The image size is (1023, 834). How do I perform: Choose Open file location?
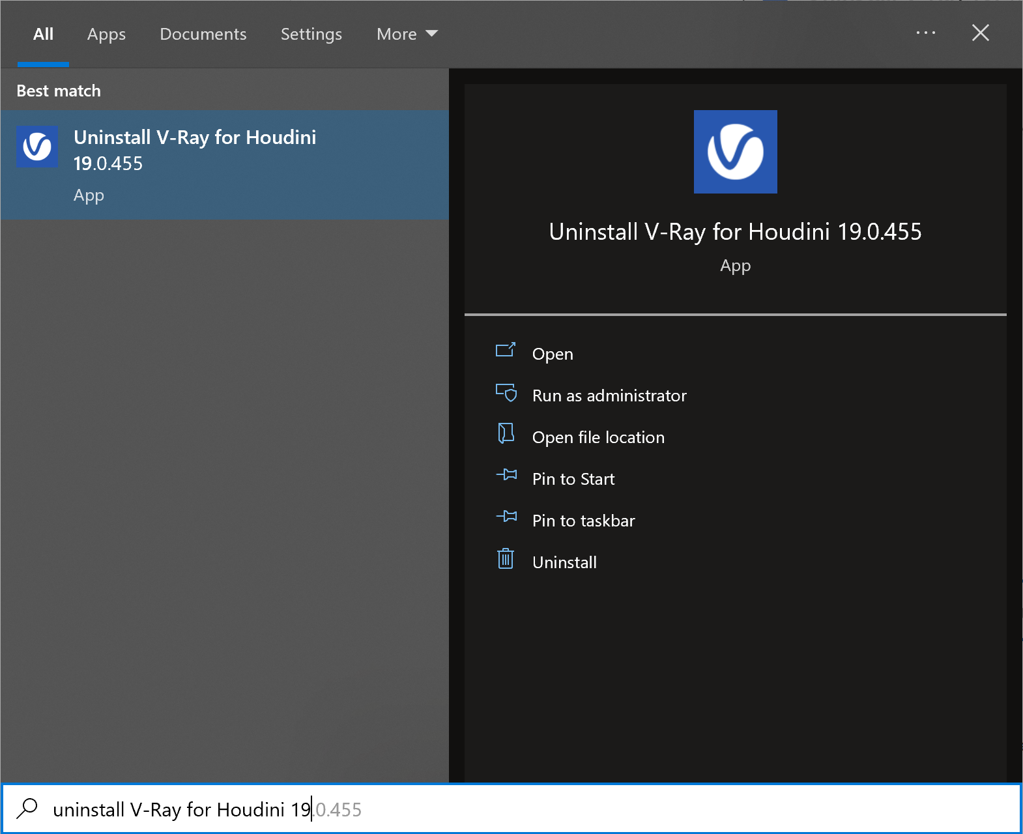tap(598, 437)
